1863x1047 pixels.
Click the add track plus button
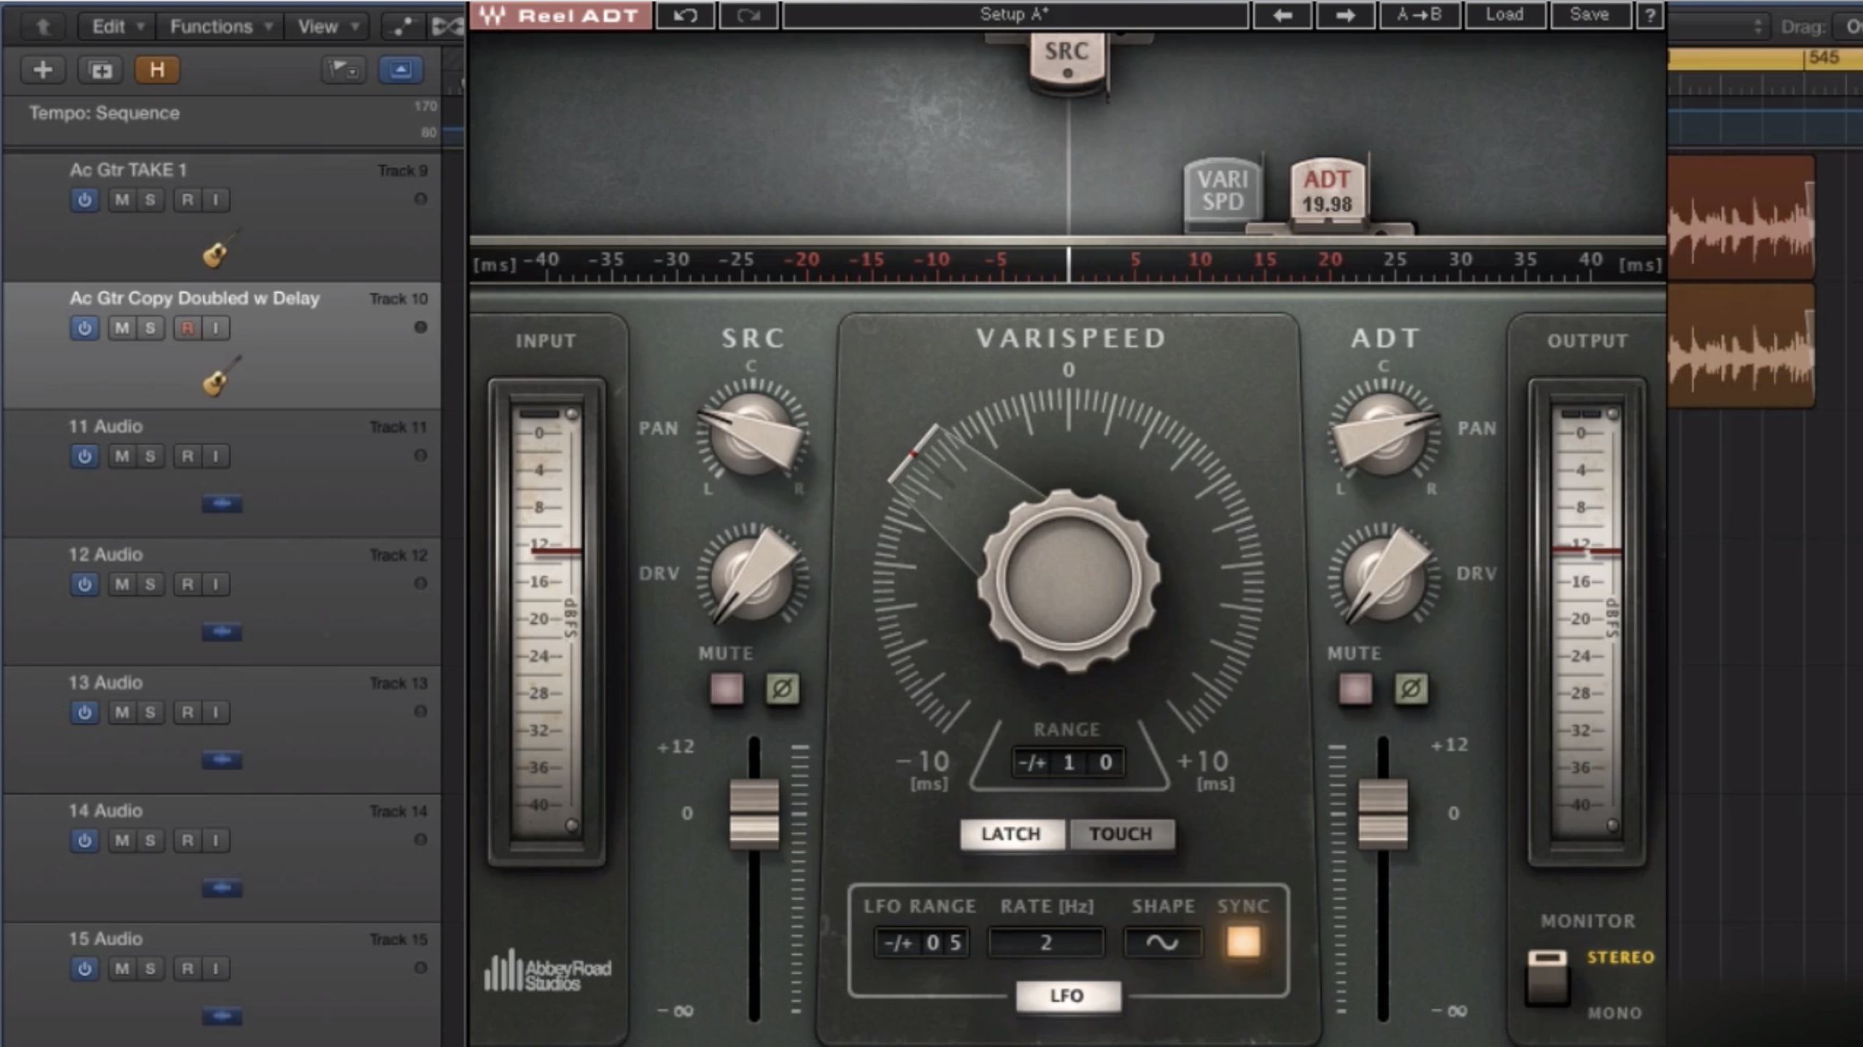click(x=43, y=70)
